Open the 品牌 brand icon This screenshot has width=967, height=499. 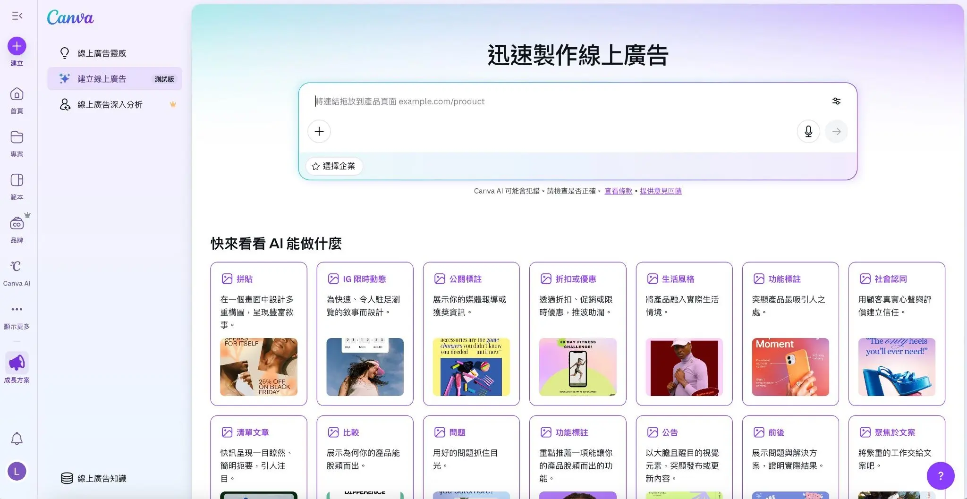point(17,223)
